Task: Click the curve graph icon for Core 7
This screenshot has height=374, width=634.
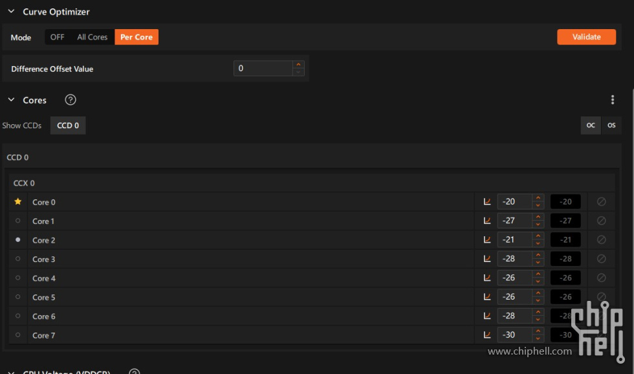Action: [487, 335]
